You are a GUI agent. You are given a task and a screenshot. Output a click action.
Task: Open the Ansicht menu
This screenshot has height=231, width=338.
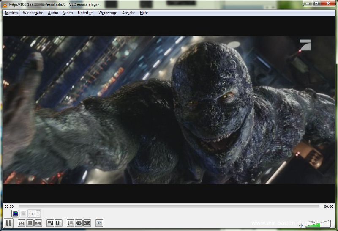pyautogui.click(x=128, y=13)
